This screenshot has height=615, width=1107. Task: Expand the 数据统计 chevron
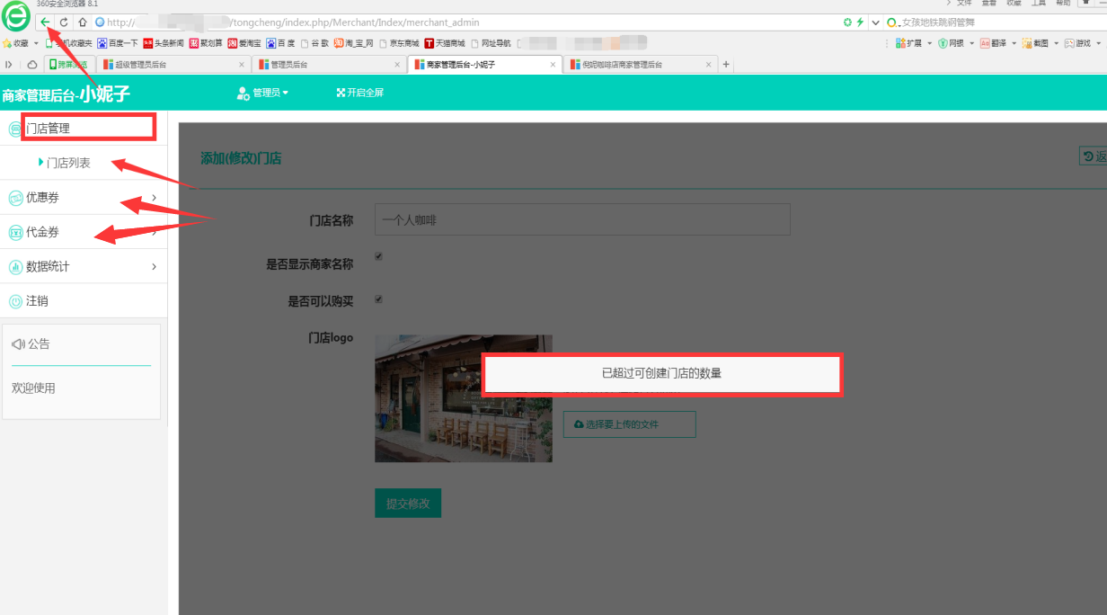pyautogui.click(x=154, y=267)
